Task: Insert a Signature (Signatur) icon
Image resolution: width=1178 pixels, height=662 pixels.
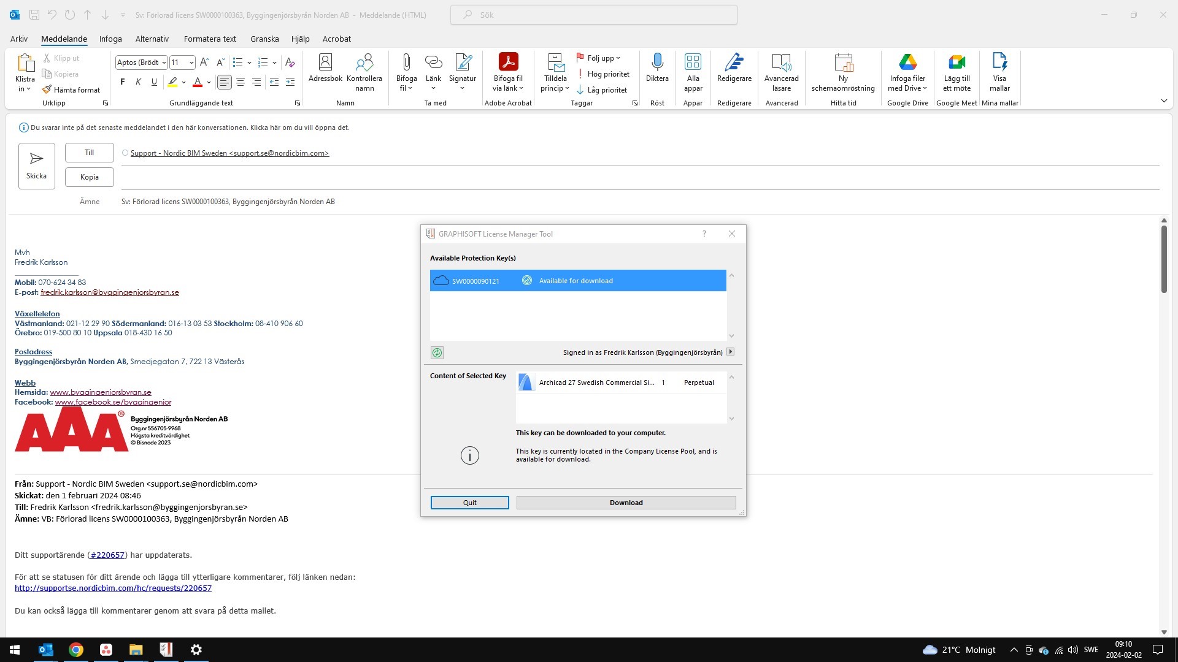Action: [463, 62]
